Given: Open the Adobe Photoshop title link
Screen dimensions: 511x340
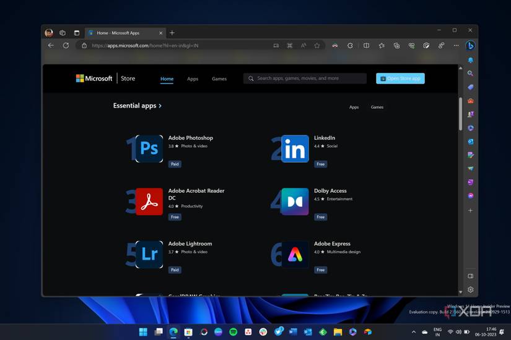Looking at the screenshot, I should click(191, 138).
